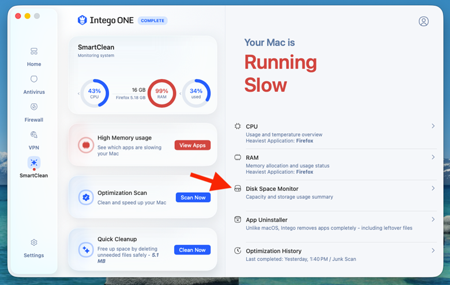This screenshot has height=285, width=450.
Task: Open the Disk Space Monitor entry
Action: tap(335, 193)
